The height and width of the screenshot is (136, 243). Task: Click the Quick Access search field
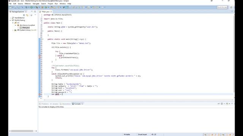(x=222, y=7)
